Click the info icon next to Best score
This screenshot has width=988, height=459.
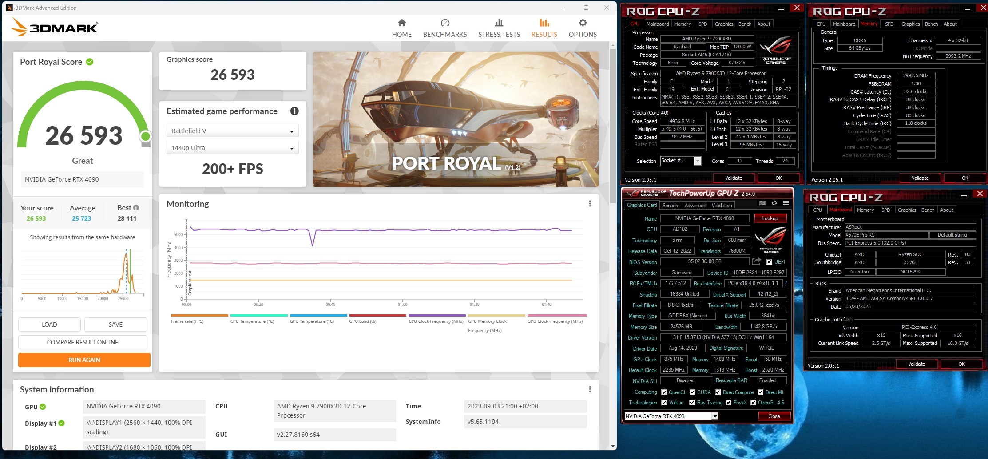(136, 208)
